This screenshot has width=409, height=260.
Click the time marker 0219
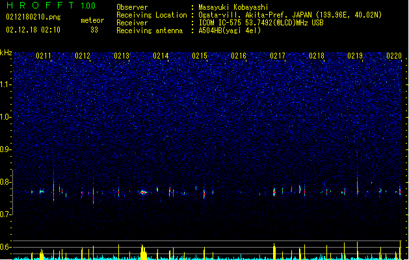[x=355, y=56]
